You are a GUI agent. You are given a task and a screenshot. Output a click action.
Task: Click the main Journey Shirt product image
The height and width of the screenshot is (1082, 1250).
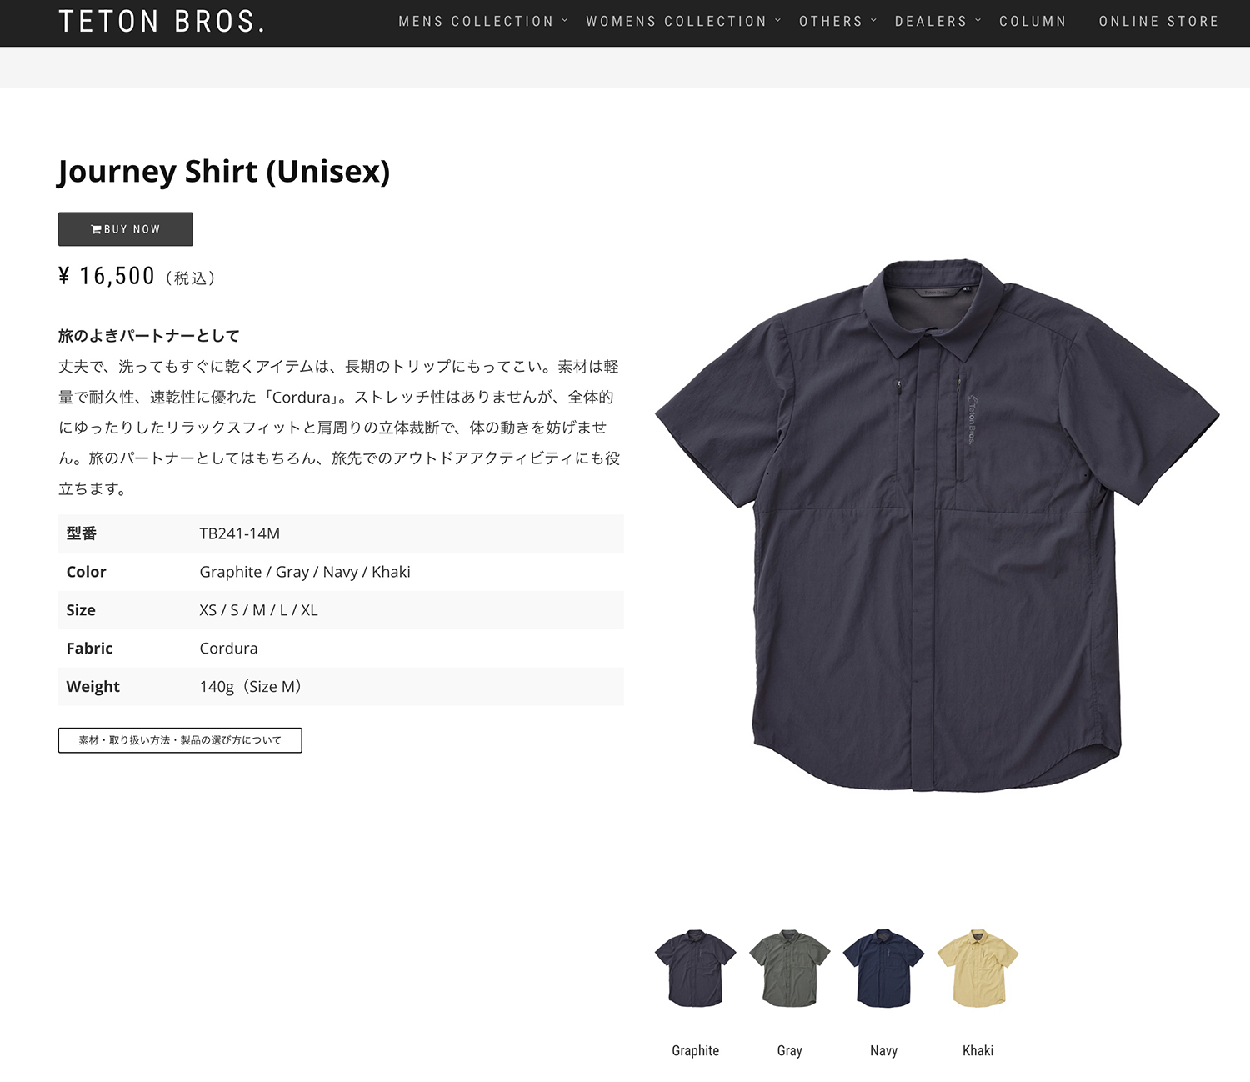coord(937,525)
